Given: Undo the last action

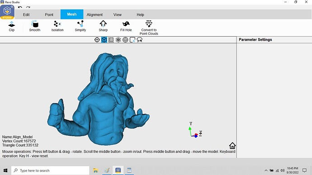Looking at the screenshot, I should (20, 7).
